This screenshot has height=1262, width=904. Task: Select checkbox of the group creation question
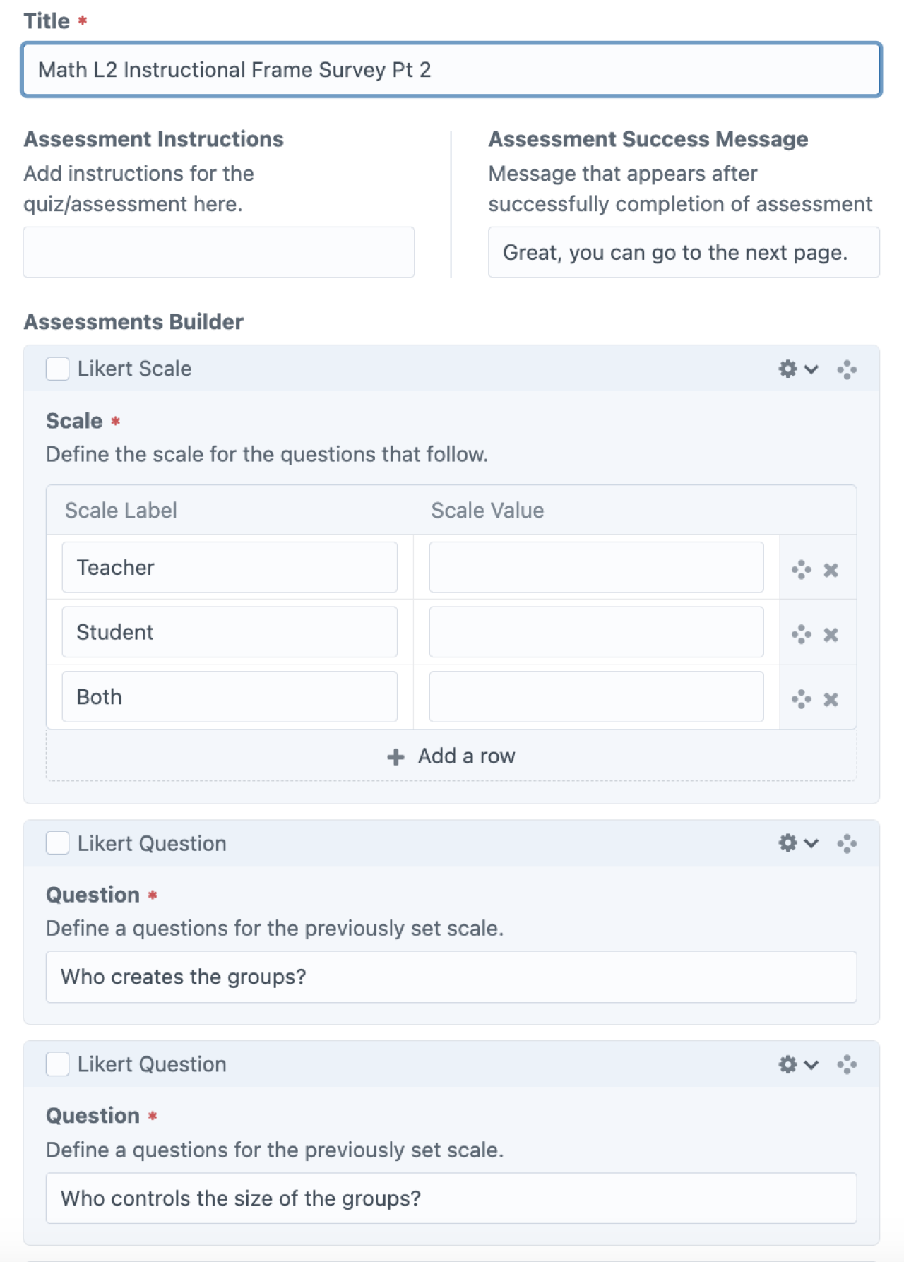[x=57, y=843]
